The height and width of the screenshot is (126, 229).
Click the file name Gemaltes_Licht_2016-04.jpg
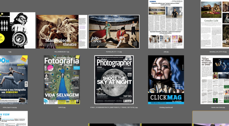(x=218, y=52)
